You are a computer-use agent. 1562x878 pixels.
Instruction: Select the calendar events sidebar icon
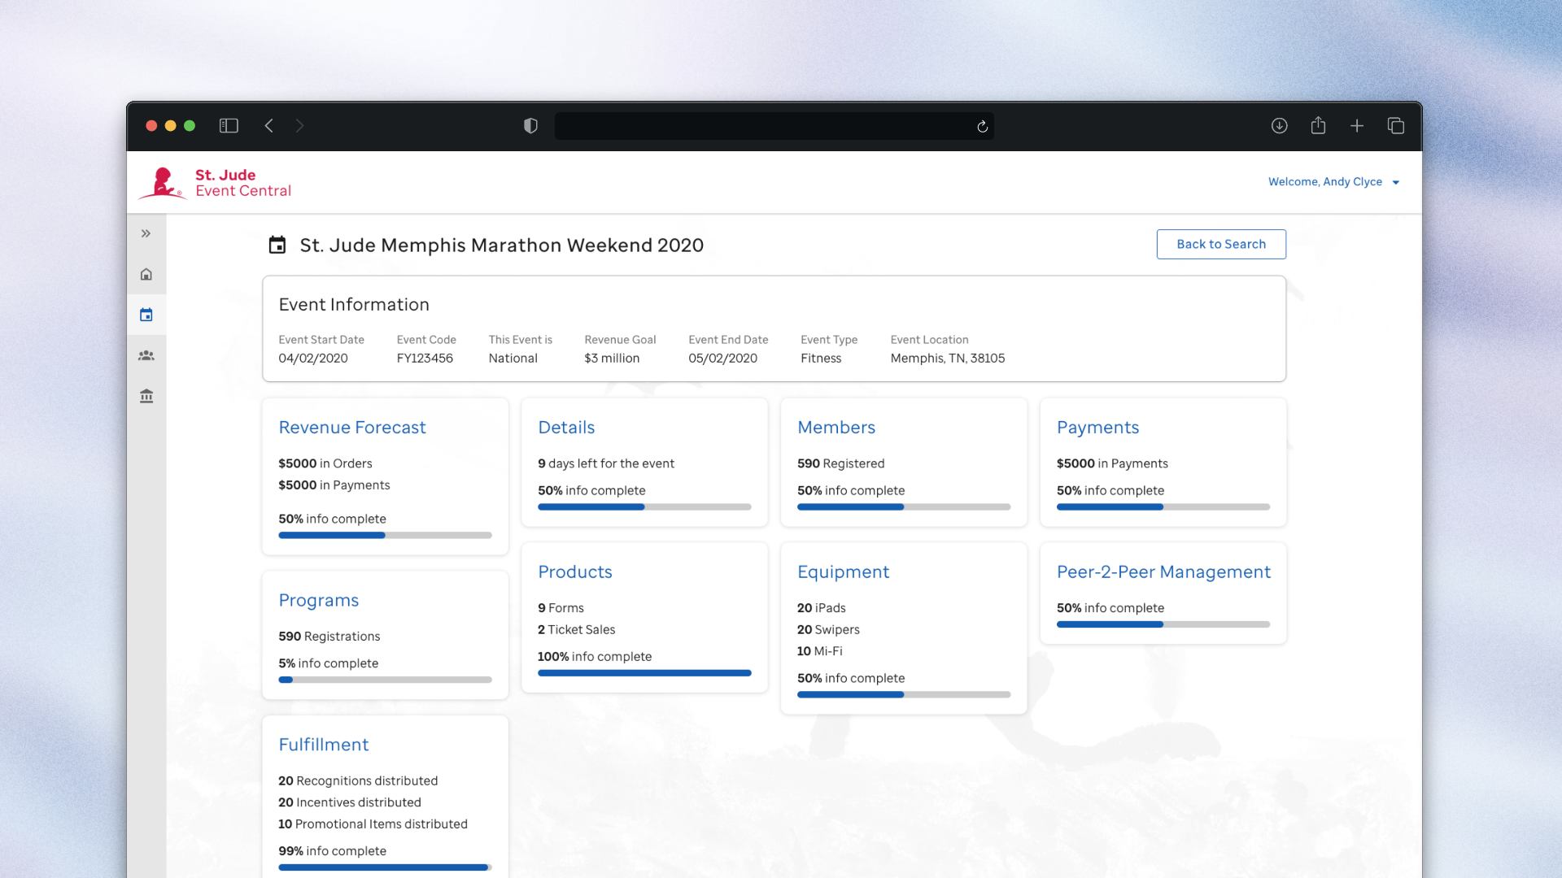point(146,315)
